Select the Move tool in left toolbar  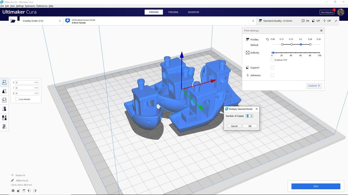[4, 82]
